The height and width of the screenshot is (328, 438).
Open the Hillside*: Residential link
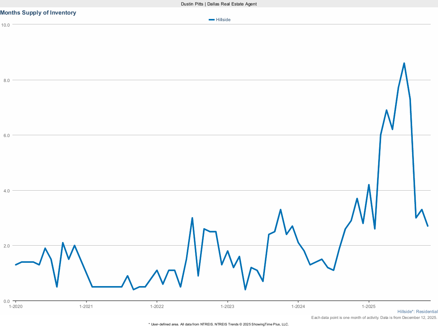[x=418, y=311]
